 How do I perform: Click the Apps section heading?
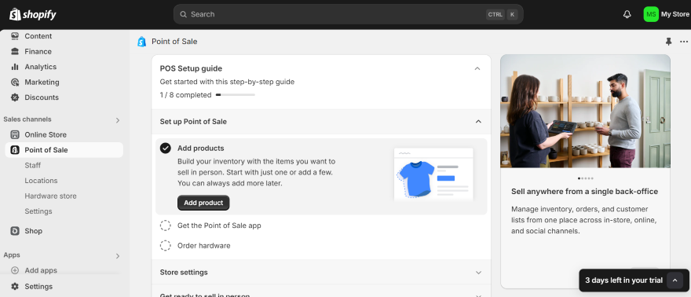click(12, 255)
